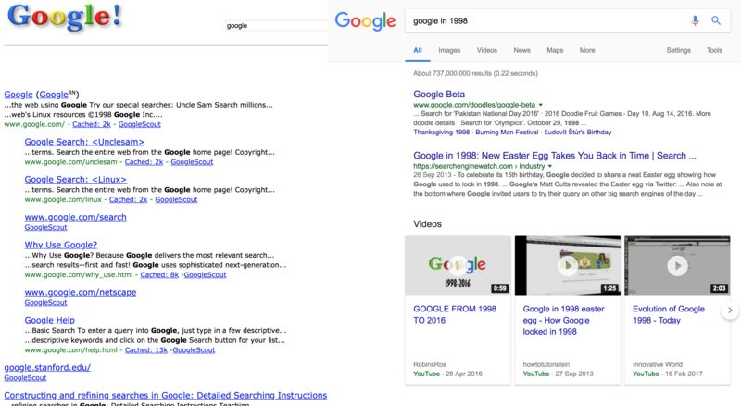Open www.google.com/search link
This screenshot has height=406, width=741.
point(76,217)
